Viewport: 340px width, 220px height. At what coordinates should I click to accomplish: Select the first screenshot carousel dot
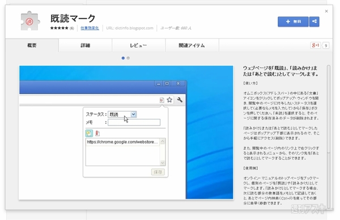pyautogui.click(x=123, y=58)
